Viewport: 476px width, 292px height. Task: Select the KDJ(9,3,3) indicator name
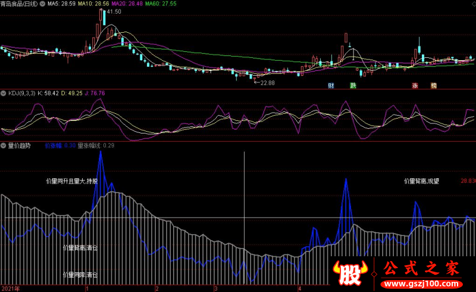(x=22, y=94)
